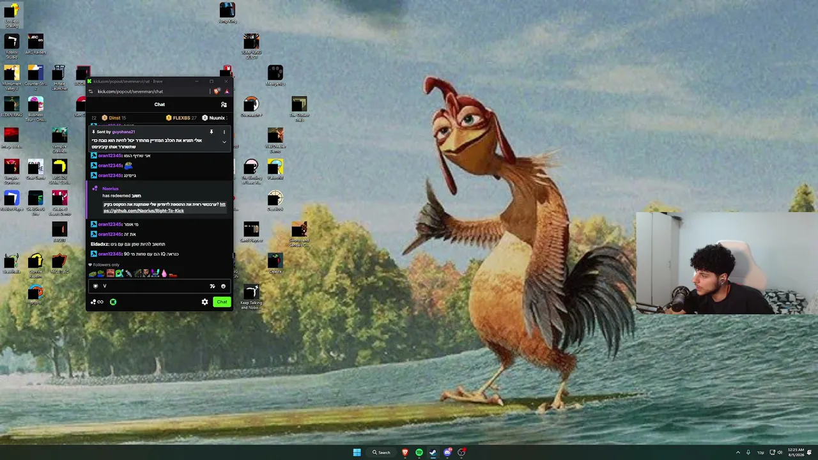This screenshot has width=818, height=460.
Task: Select the ARC Raiders desktop icon
Action: click(x=36, y=43)
